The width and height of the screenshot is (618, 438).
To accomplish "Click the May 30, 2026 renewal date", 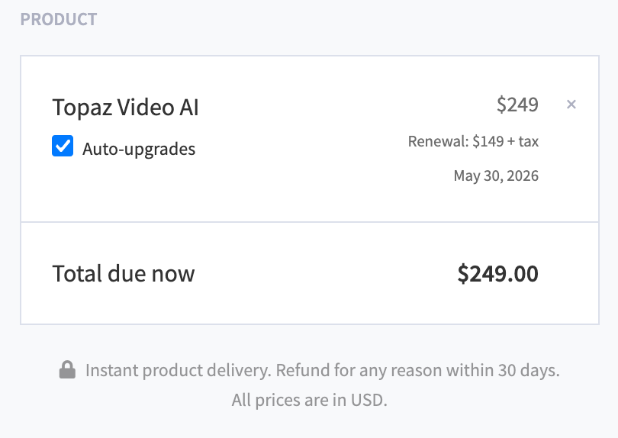I will (496, 176).
